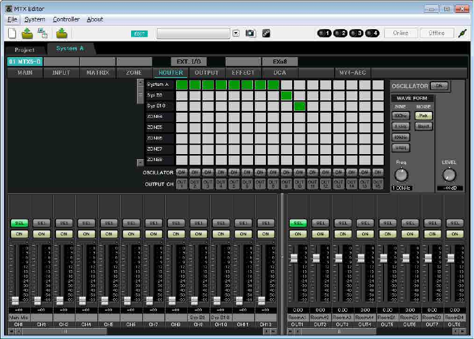Select the Pink noise waveform button

point(422,116)
